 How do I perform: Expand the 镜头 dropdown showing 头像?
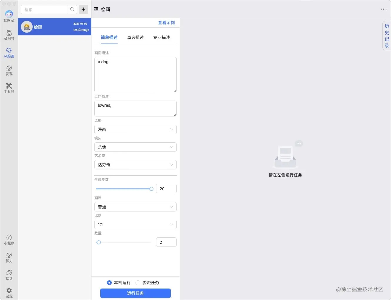136,147
